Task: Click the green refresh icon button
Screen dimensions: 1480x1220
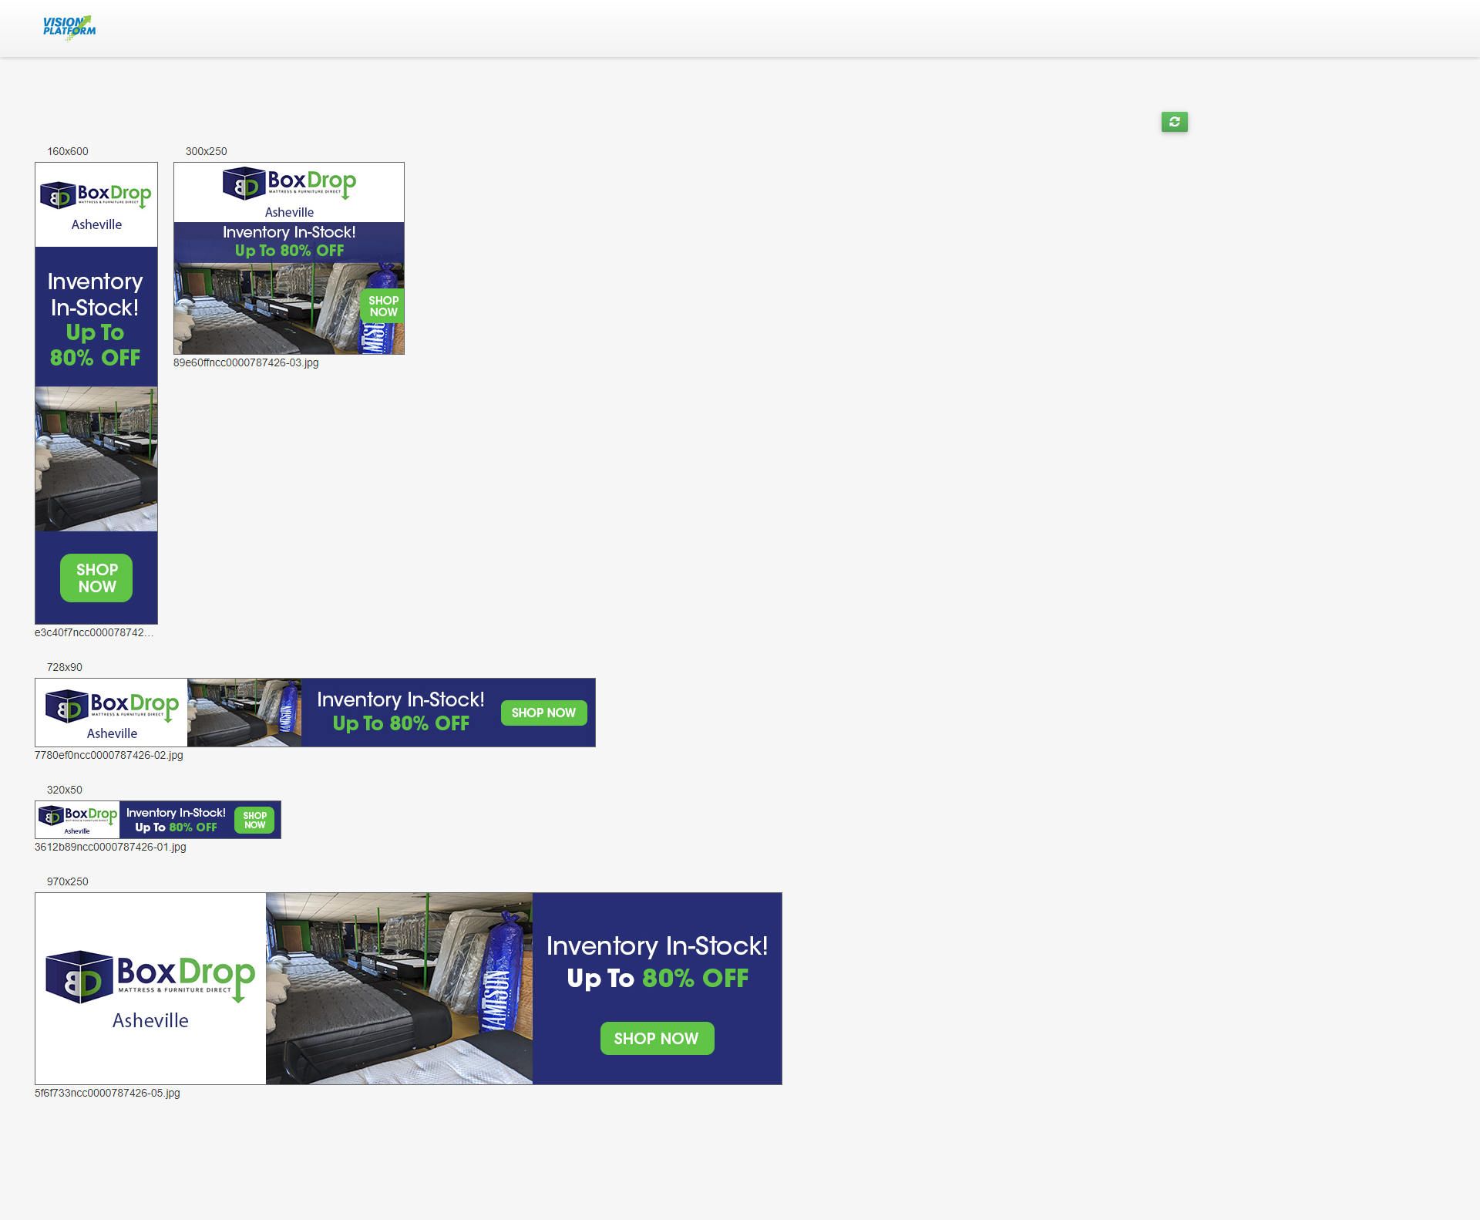Action: 1174,122
